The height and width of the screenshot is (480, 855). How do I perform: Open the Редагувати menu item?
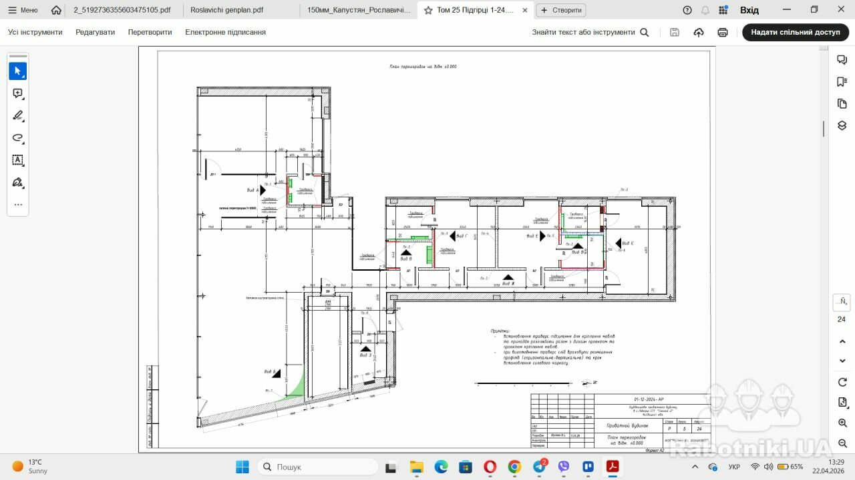click(95, 32)
